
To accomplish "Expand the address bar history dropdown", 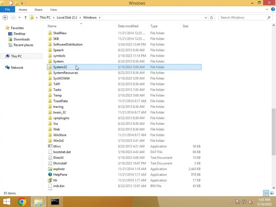I will point(206,18).
